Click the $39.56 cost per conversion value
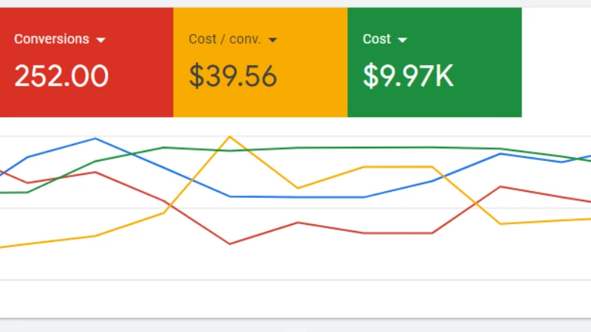 [233, 76]
